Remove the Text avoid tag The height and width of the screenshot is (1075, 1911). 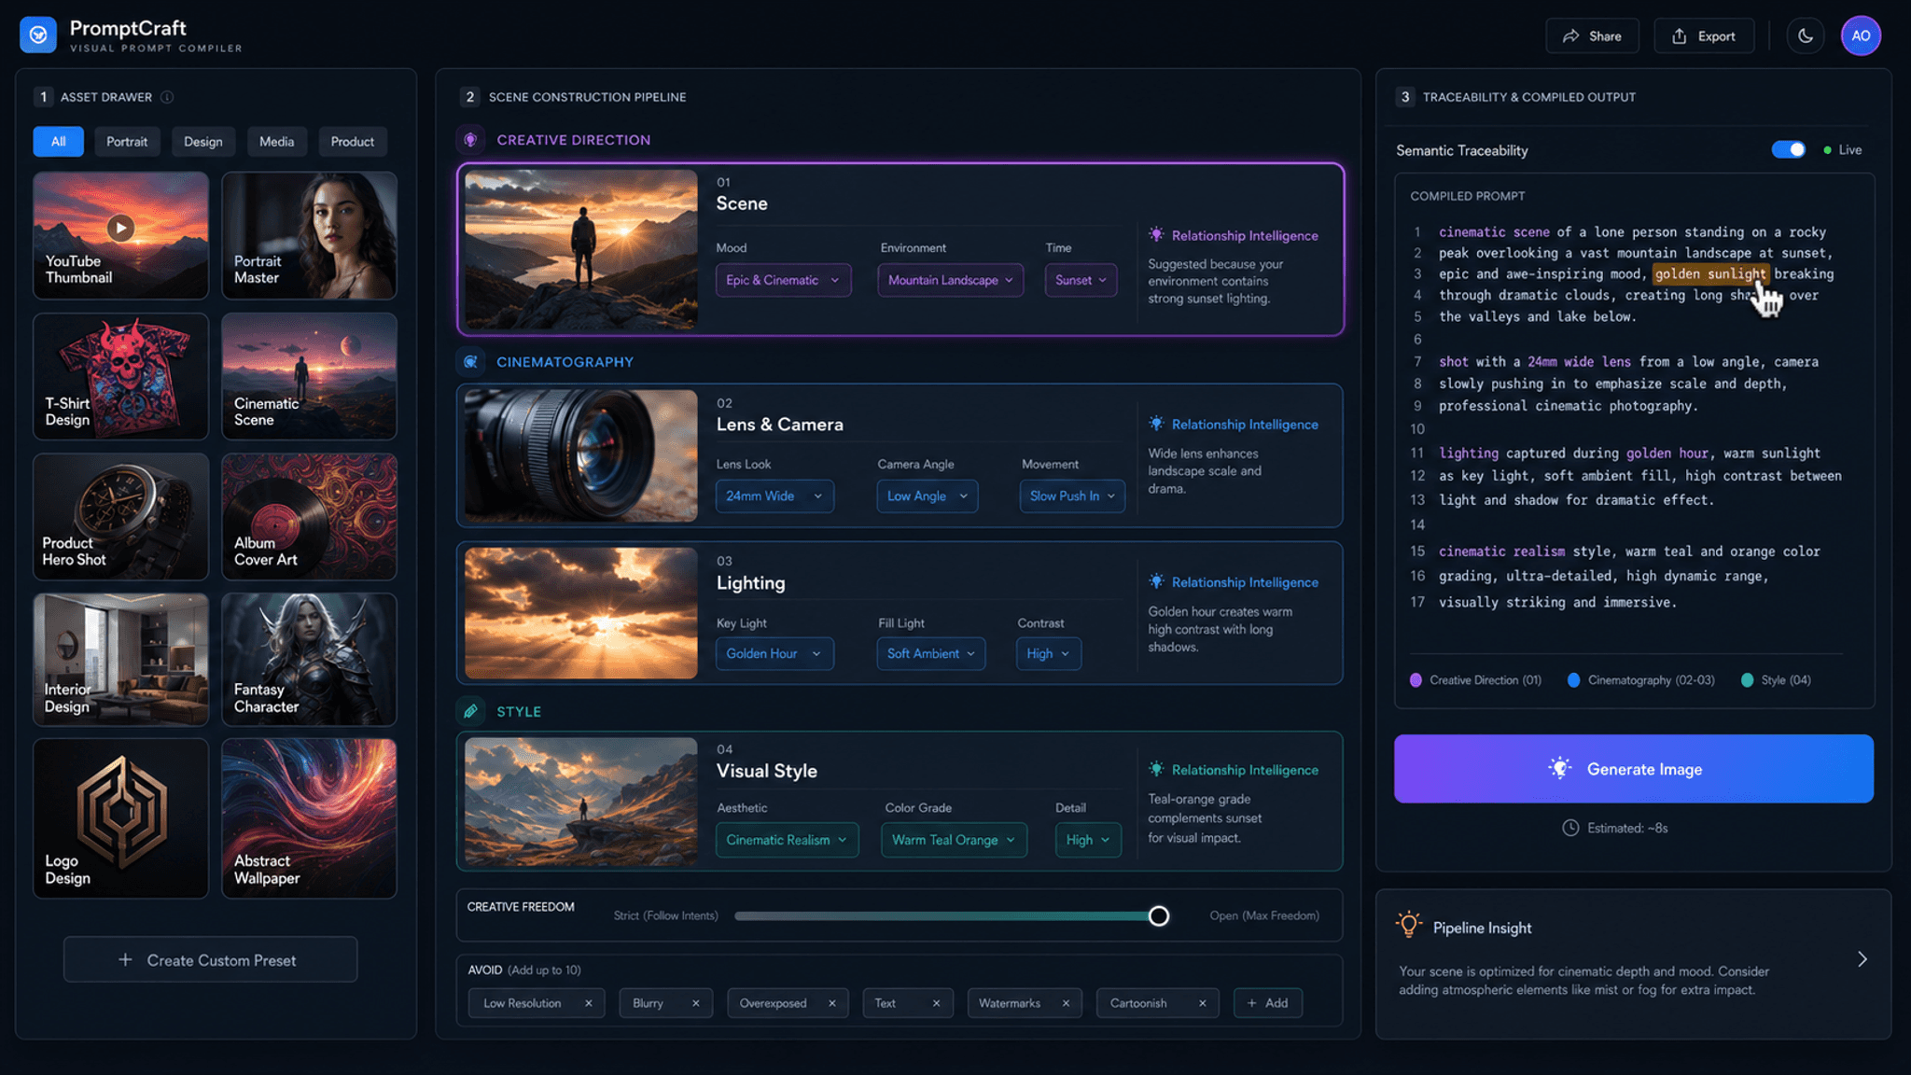[936, 1003]
